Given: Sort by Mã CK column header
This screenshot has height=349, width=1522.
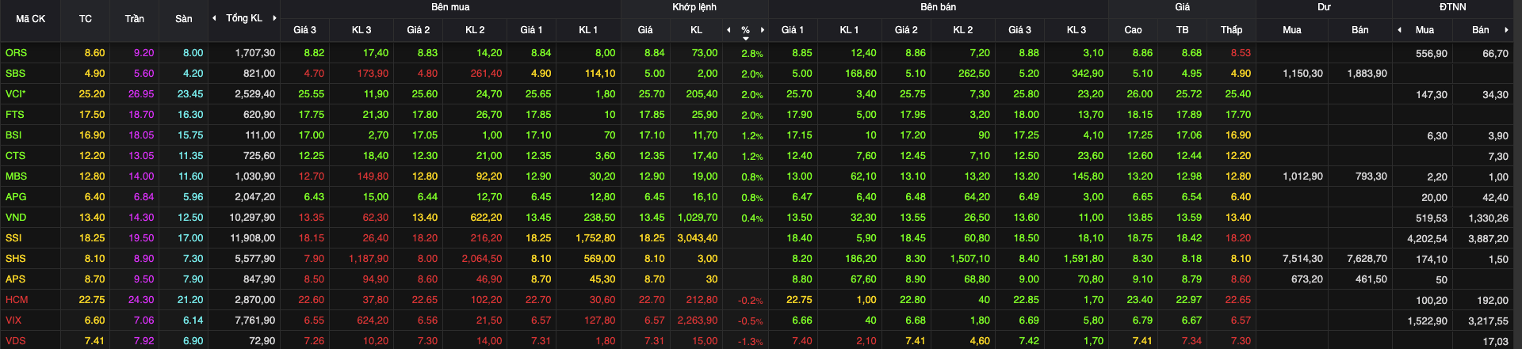Looking at the screenshot, I should point(31,18).
